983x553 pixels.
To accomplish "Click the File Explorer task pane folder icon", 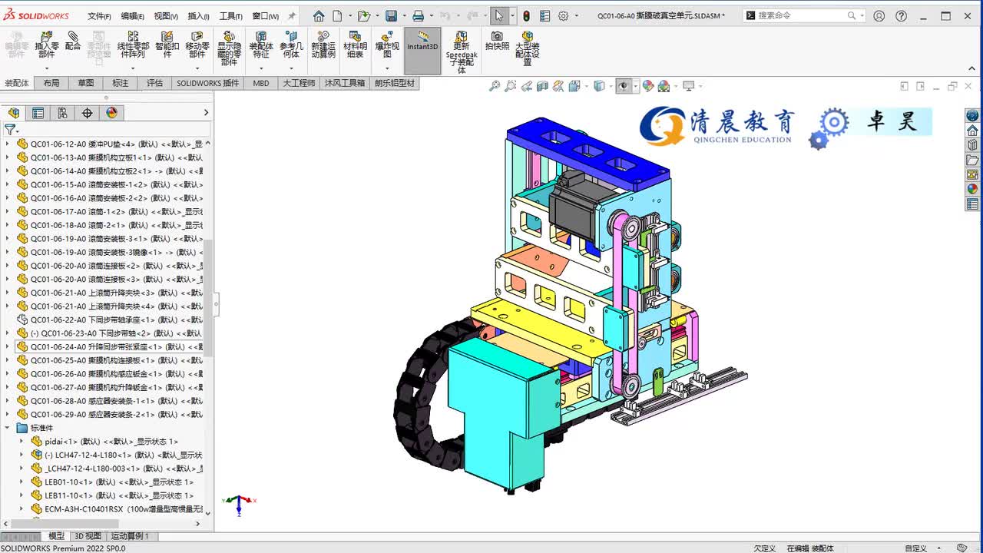I will pyautogui.click(x=972, y=161).
